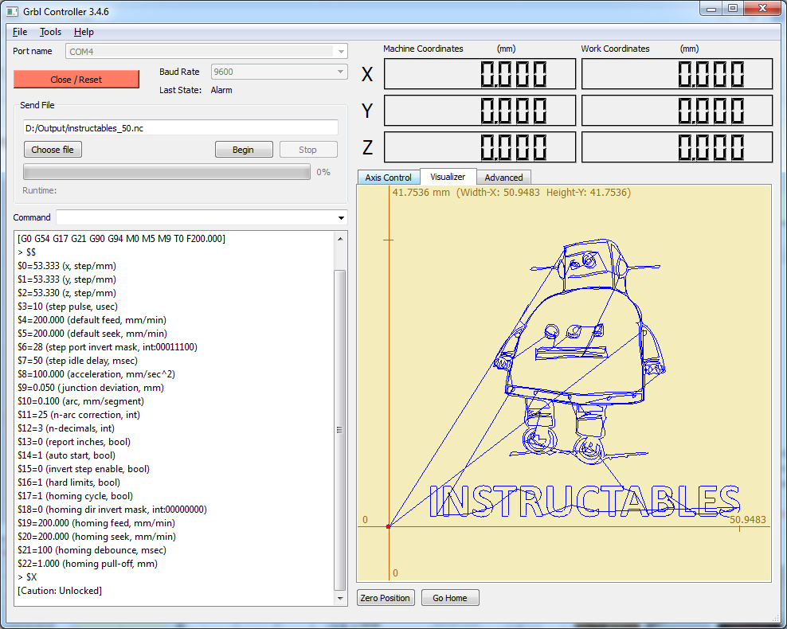The width and height of the screenshot is (787, 629).
Task: Click the Close / Reset button
Action: [x=76, y=80]
